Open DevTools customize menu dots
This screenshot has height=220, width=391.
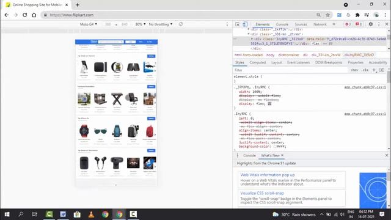379,24
